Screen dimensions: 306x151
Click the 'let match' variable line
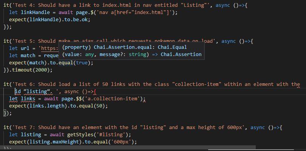pos(34,56)
